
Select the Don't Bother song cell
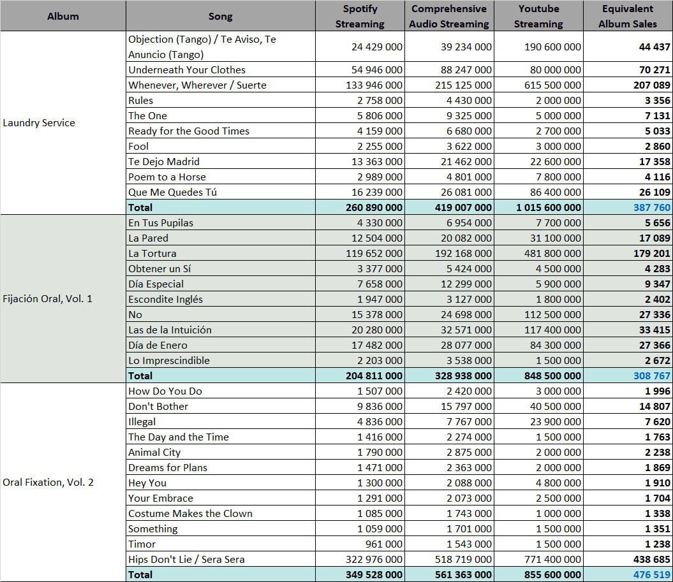(x=221, y=406)
